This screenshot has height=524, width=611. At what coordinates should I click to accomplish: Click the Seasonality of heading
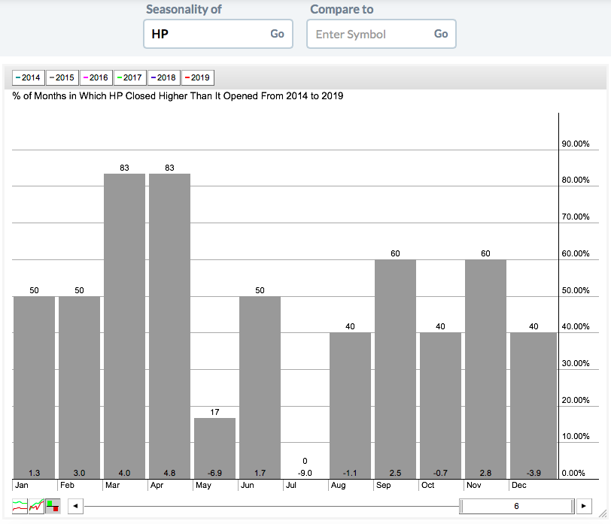(184, 9)
